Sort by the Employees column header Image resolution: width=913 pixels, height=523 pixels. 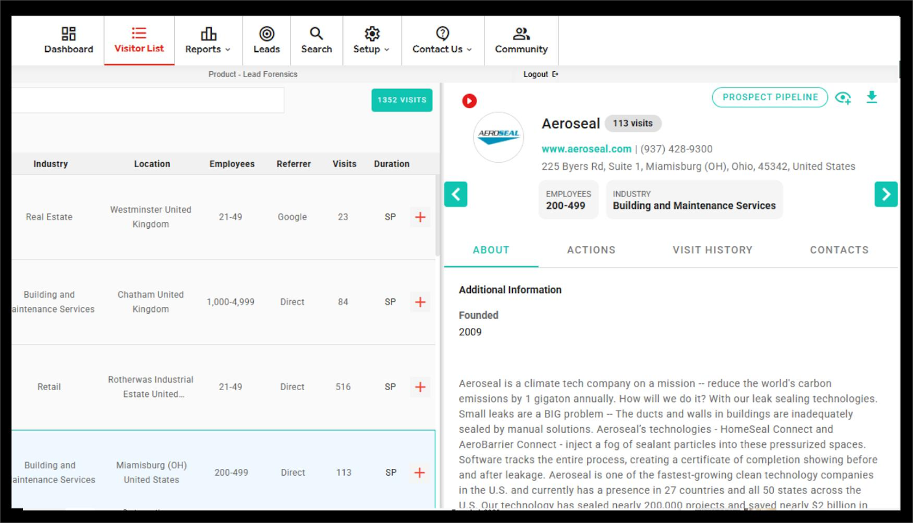pos(232,164)
